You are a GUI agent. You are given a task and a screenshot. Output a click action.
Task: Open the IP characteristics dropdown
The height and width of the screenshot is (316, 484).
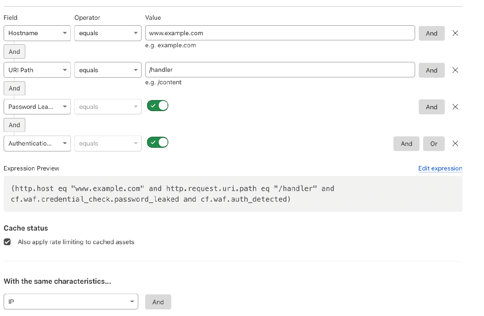[71, 302]
